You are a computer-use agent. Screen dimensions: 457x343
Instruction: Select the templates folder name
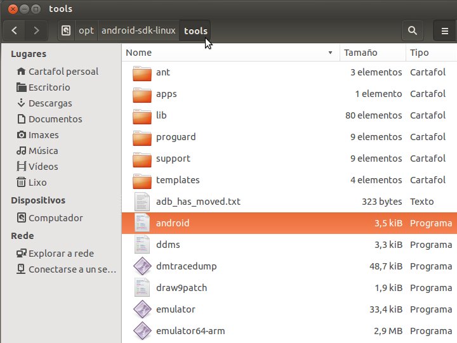point(178,180)
